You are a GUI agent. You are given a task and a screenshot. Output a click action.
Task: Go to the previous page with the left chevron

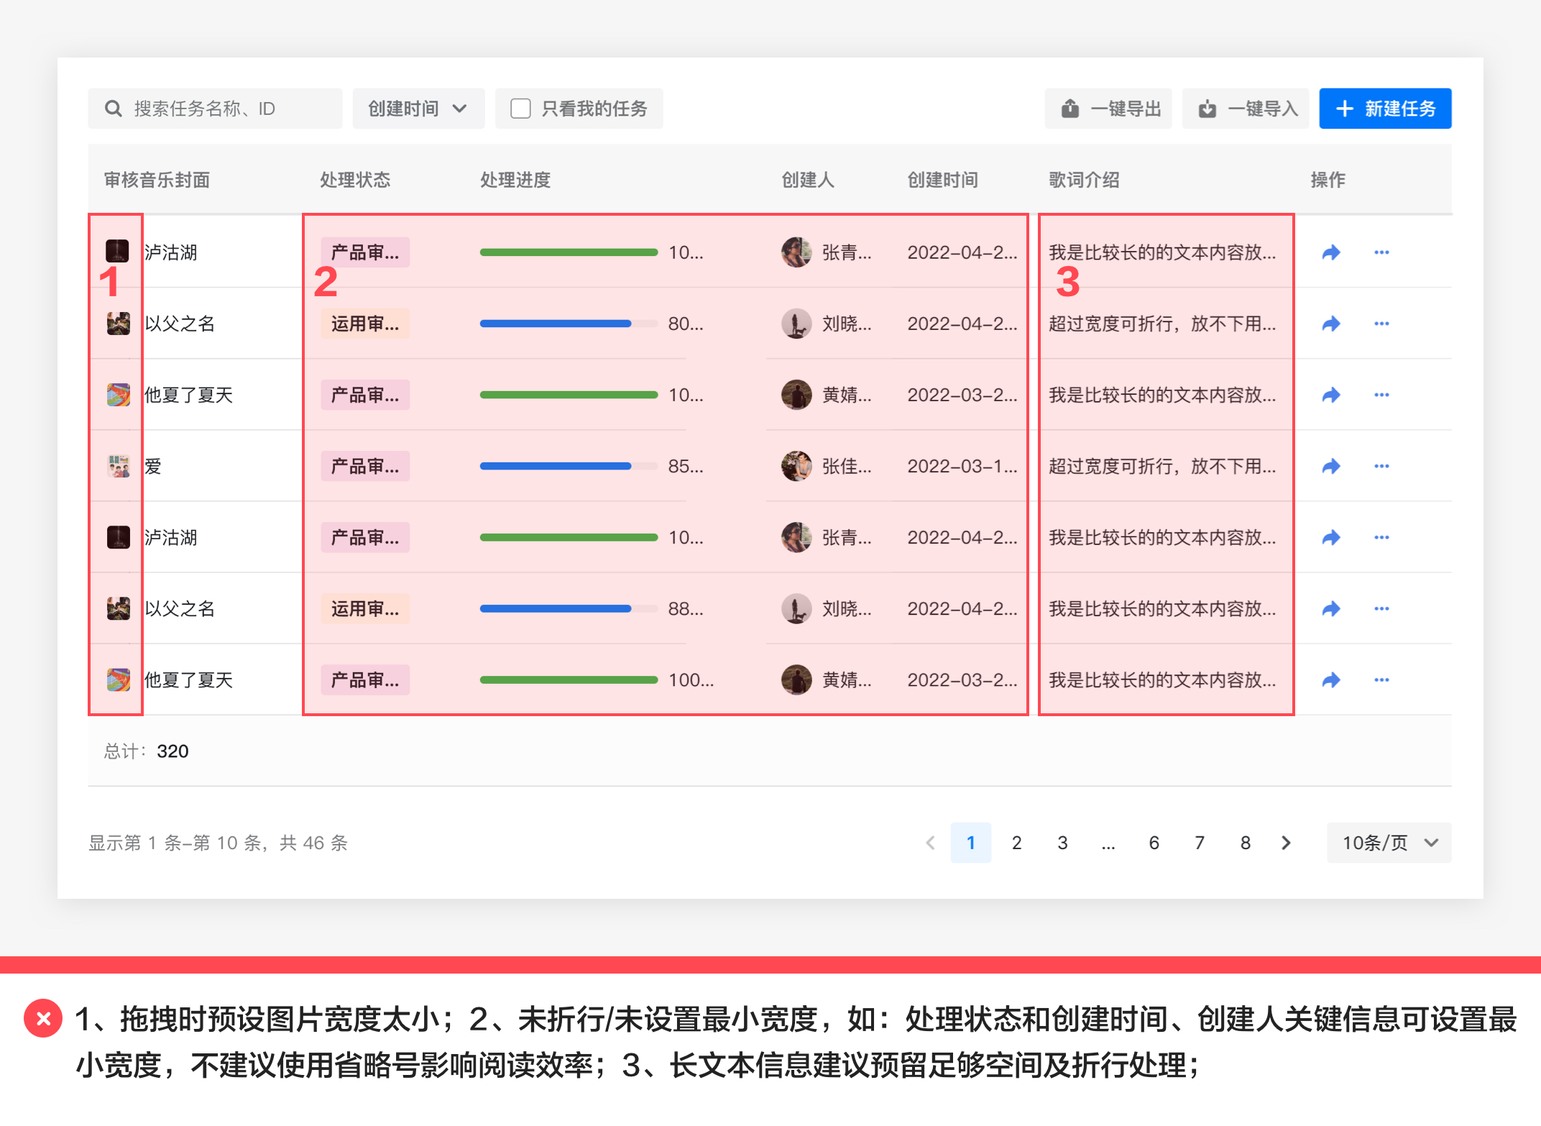click(x=930, y=842)
